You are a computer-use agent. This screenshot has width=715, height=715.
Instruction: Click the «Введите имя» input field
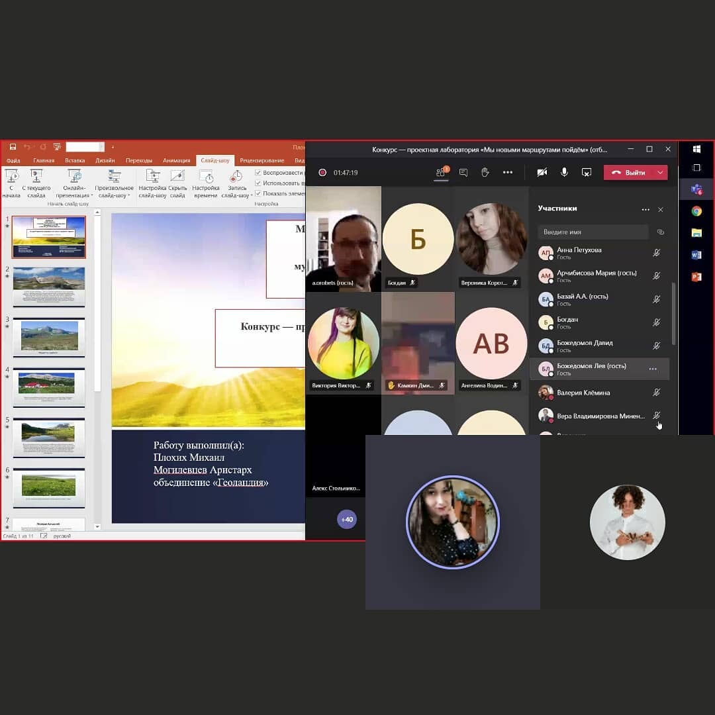pos(593,232)
